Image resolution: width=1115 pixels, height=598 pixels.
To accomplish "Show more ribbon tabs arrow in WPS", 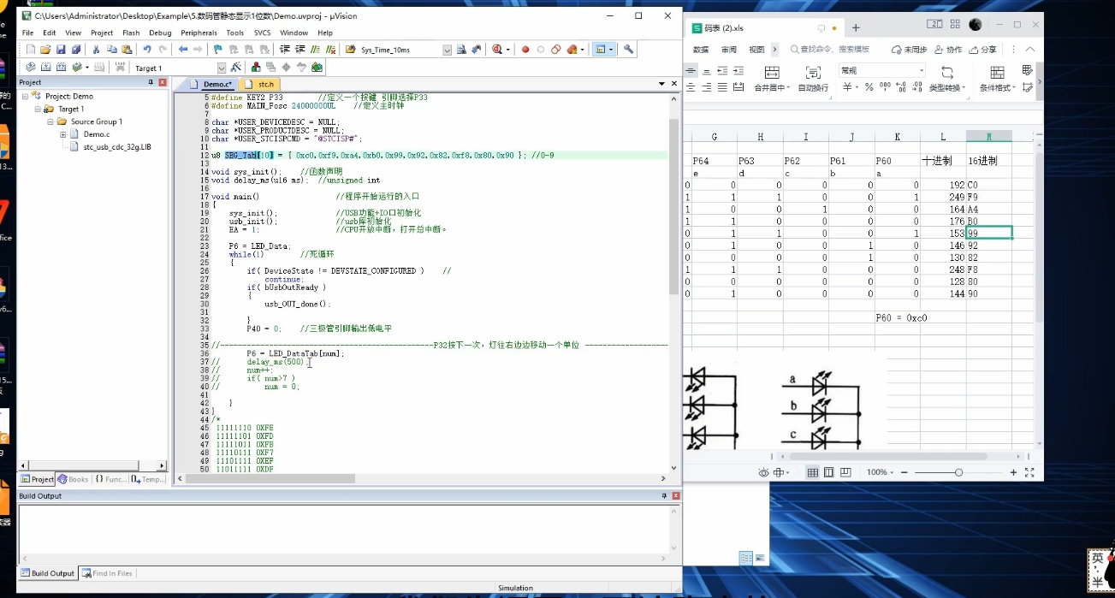I will (x=774, y=50).
